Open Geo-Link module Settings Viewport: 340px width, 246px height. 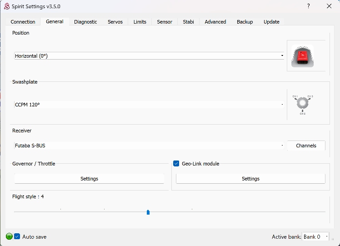tap(250, 179)
